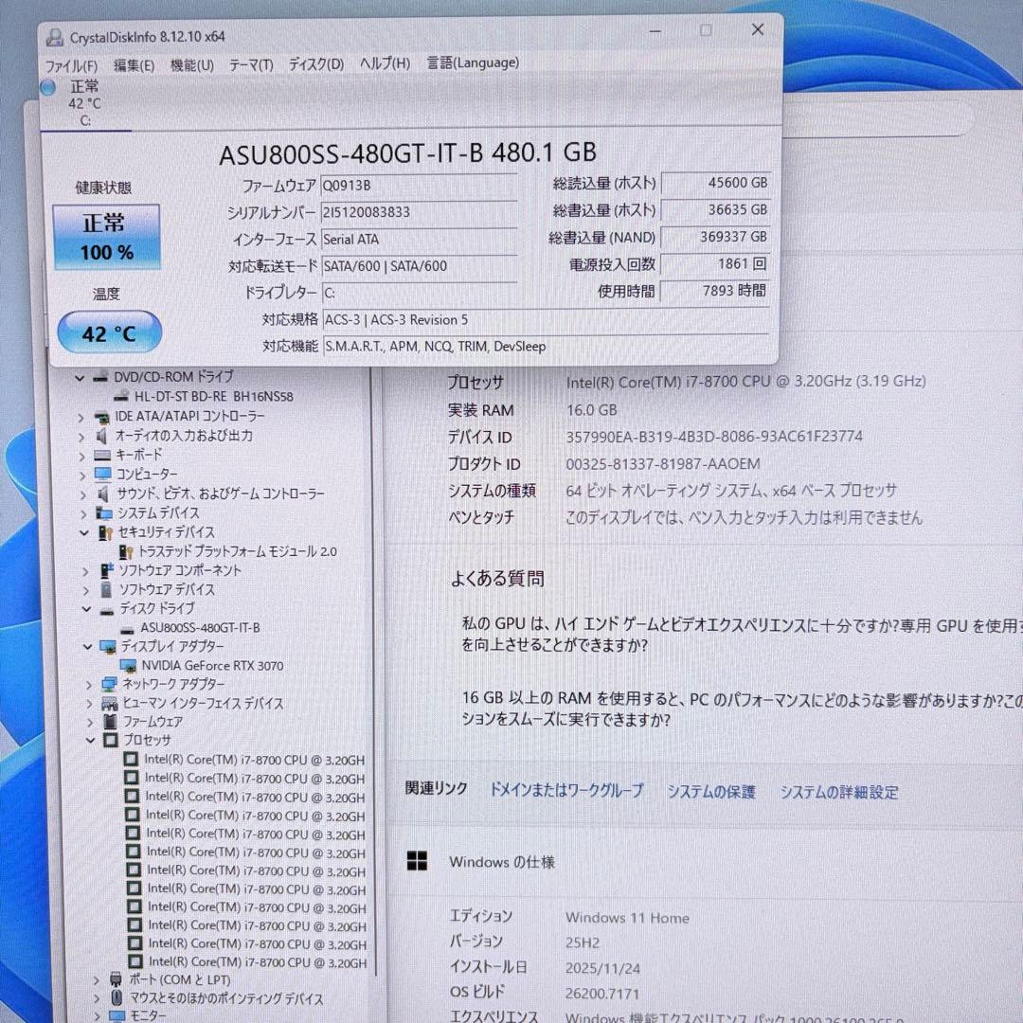Click the Windows logo beside Windows の仕様
This screenshot has height=1023, width=1023.
coord(417,862)
